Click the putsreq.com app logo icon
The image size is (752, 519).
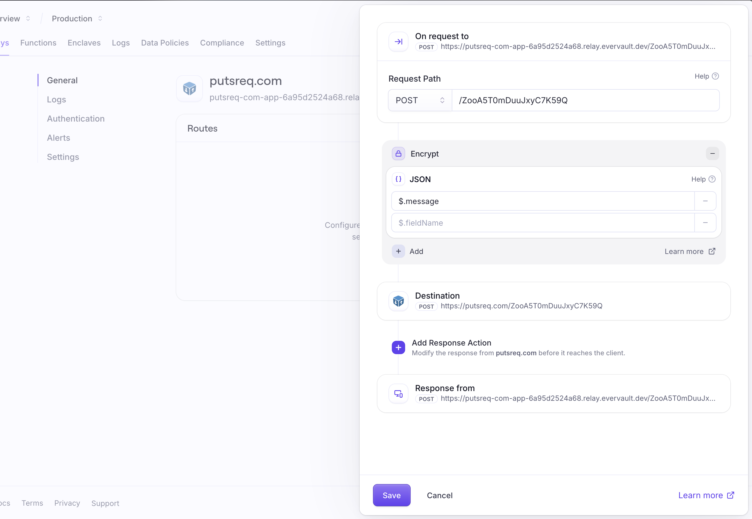[190, 89]
